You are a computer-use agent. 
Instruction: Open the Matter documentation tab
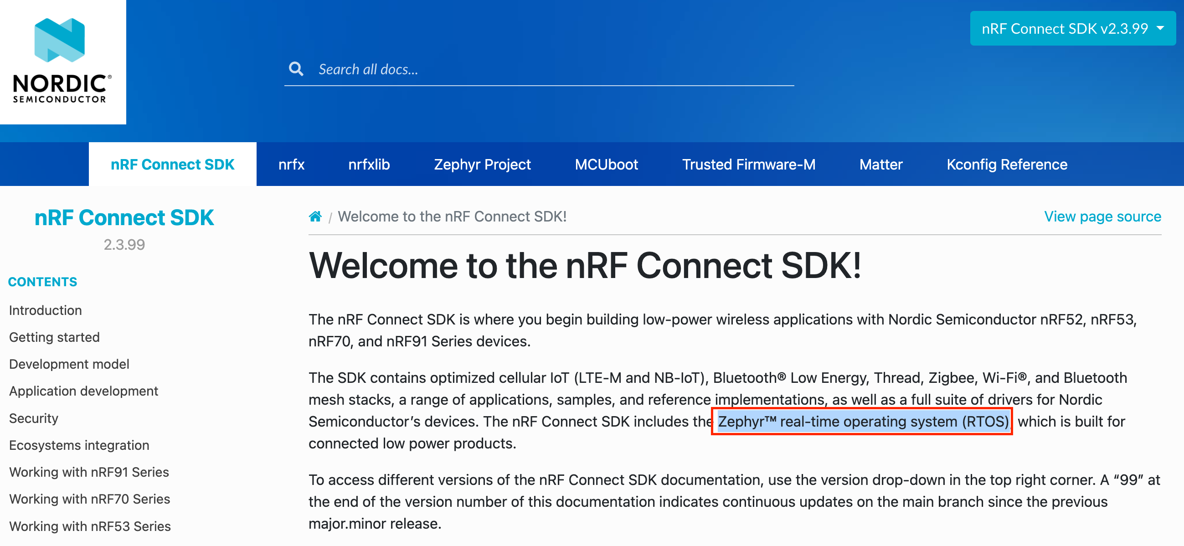point(880,165)
